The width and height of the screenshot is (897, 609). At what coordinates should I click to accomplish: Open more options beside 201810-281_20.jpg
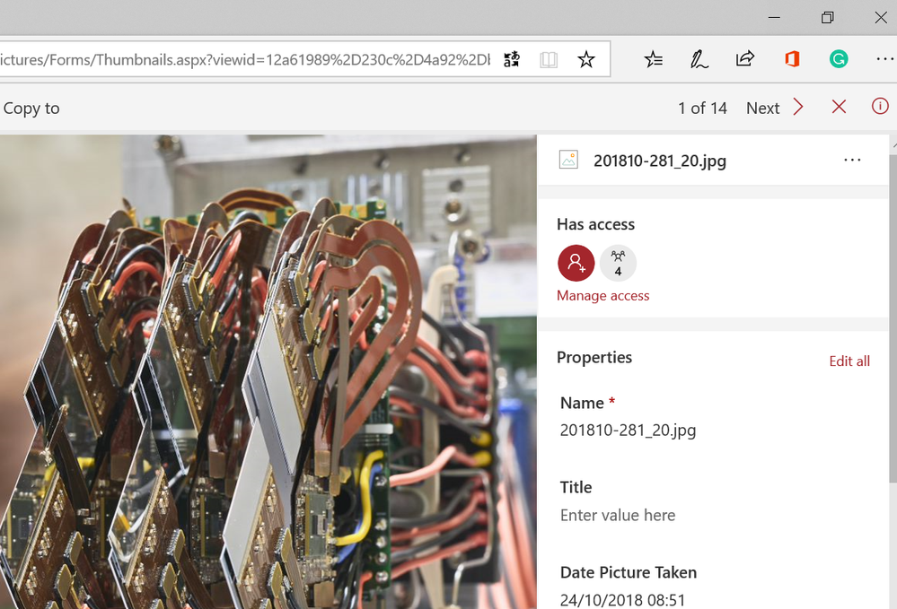[x=852, y=161]
